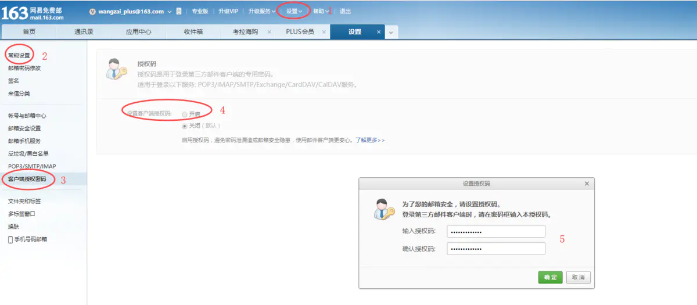
Task: Click the VIP badge icon beside the email address
Action: (92, 12)
